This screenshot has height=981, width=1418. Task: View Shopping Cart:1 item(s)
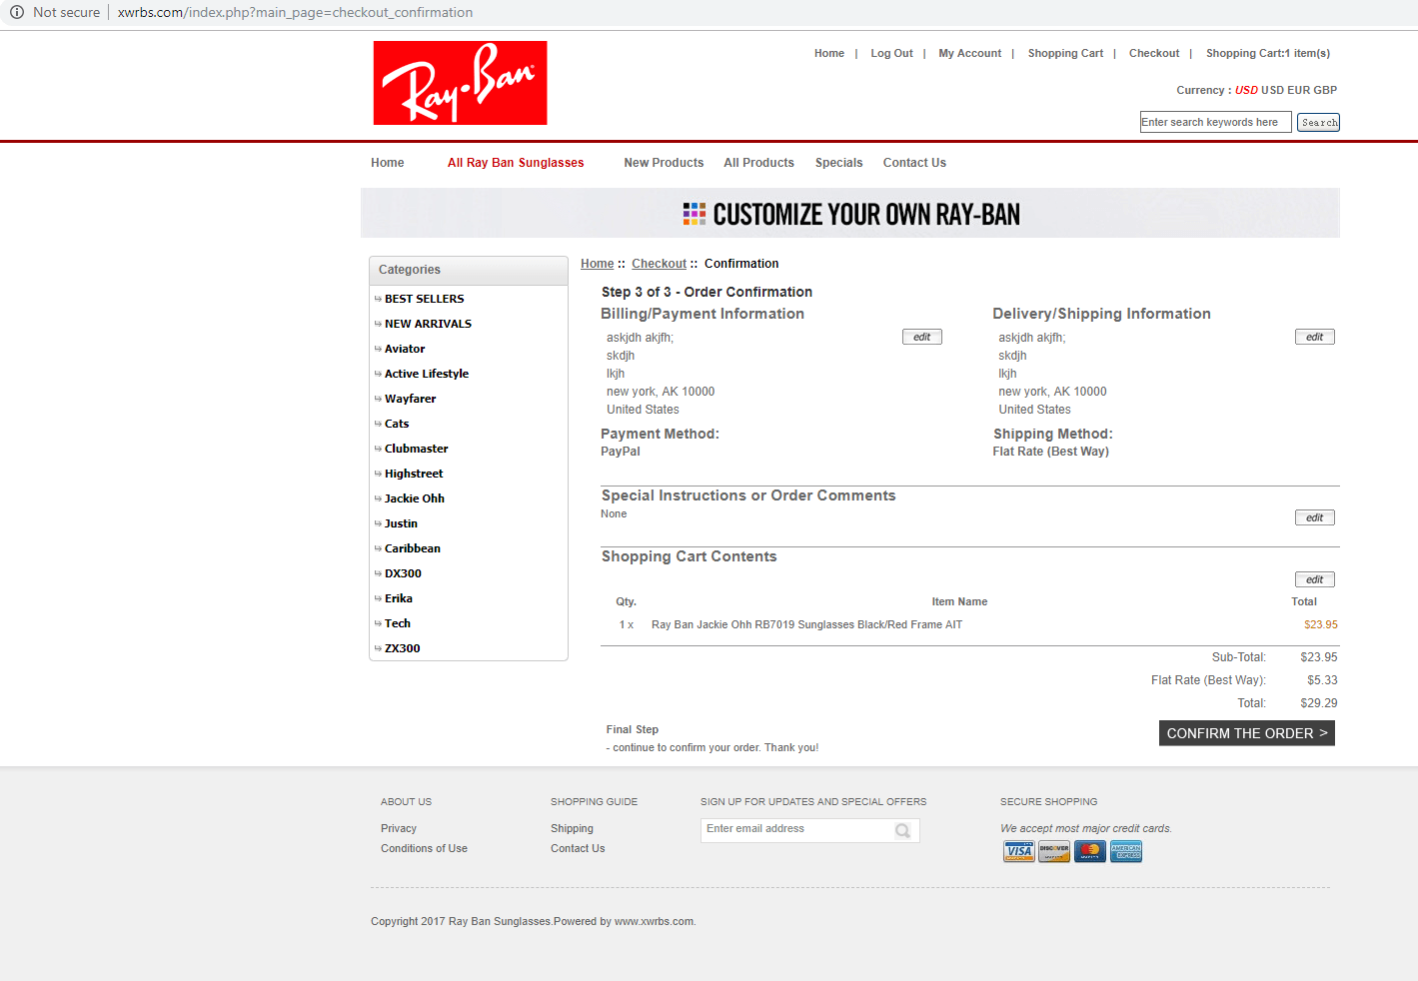[x=1268, y=54]
